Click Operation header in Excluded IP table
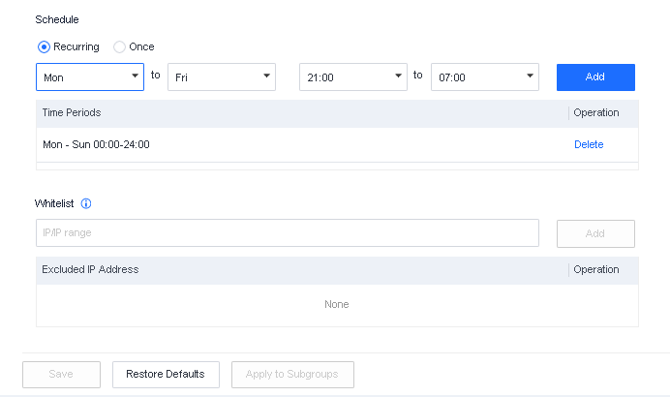The image size is (670, 397). click(x=596, y=269)
